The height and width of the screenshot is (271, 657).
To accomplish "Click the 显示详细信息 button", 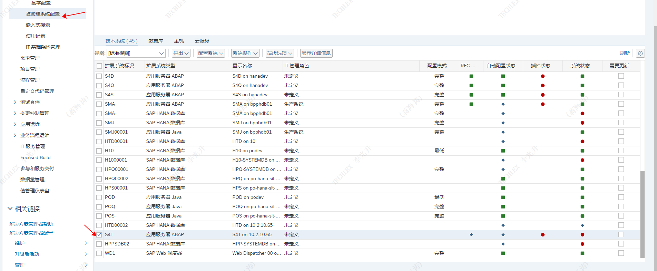I will click(x=316, y=53).
